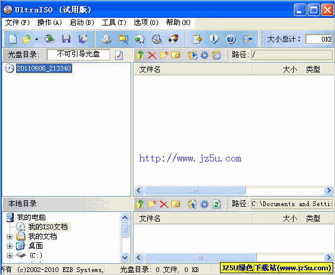Go up a folder in the disc pane

coord(140,55)
